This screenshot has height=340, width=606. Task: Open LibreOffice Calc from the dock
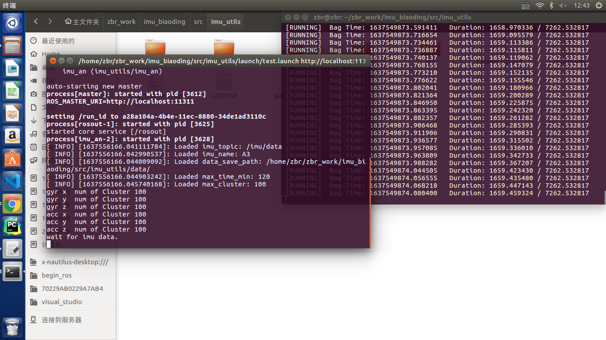(12, 90)
